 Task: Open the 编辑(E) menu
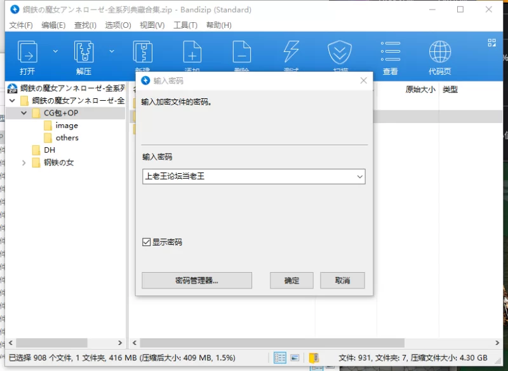(x=53, y=25)
